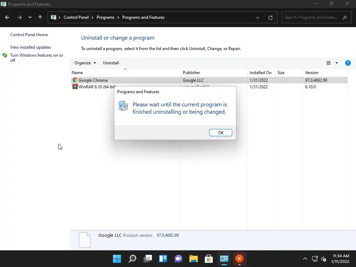Viewport: 356px width, 267px height.
Task: Open Control Panel Home link
Action: pyautogui.click(x=29, y=35)
